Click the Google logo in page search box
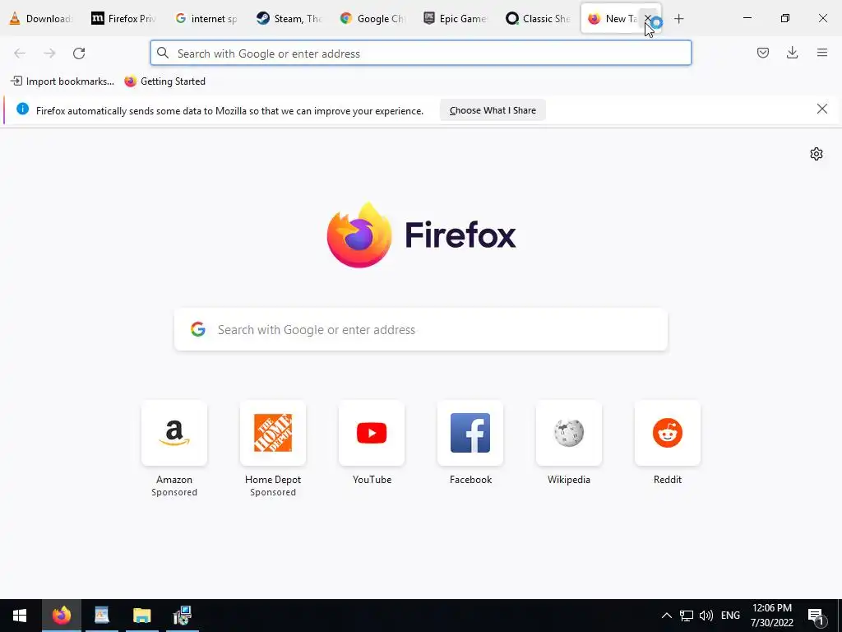 [x=198, y=329]
